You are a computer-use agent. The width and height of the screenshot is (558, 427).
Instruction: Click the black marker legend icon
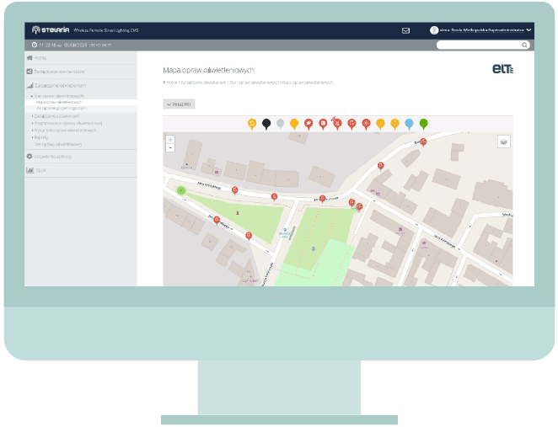(266, 124)
